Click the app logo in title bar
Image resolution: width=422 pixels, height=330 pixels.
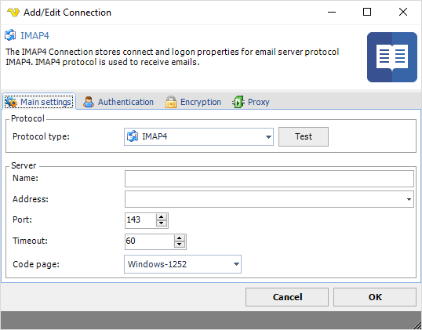13,12
